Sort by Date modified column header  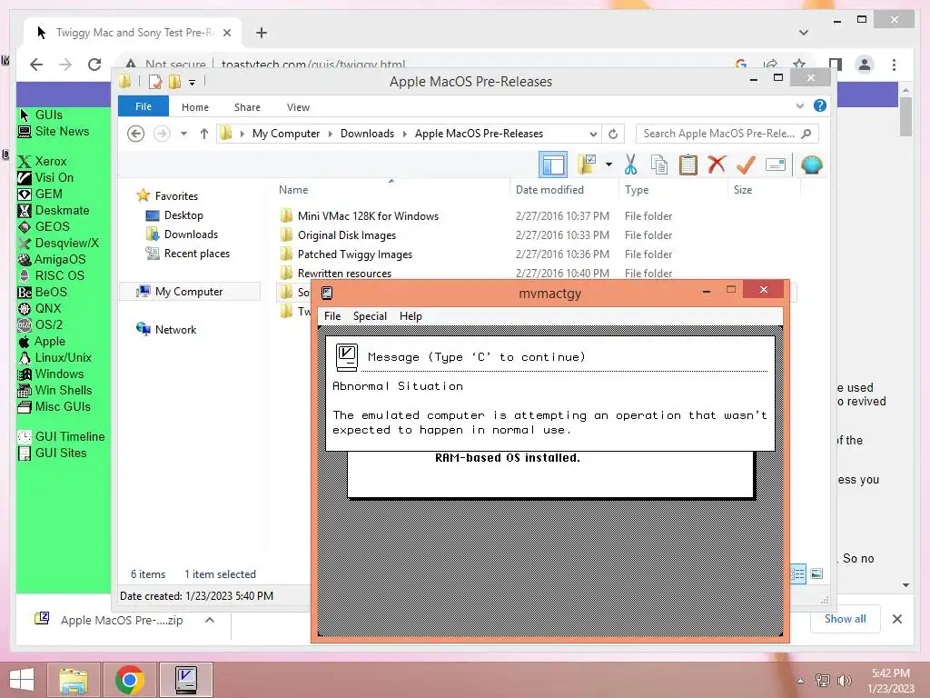click(x=549, y=190)
